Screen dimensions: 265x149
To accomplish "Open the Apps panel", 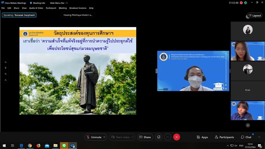I will pyautogui.click(x=202, y=137).
